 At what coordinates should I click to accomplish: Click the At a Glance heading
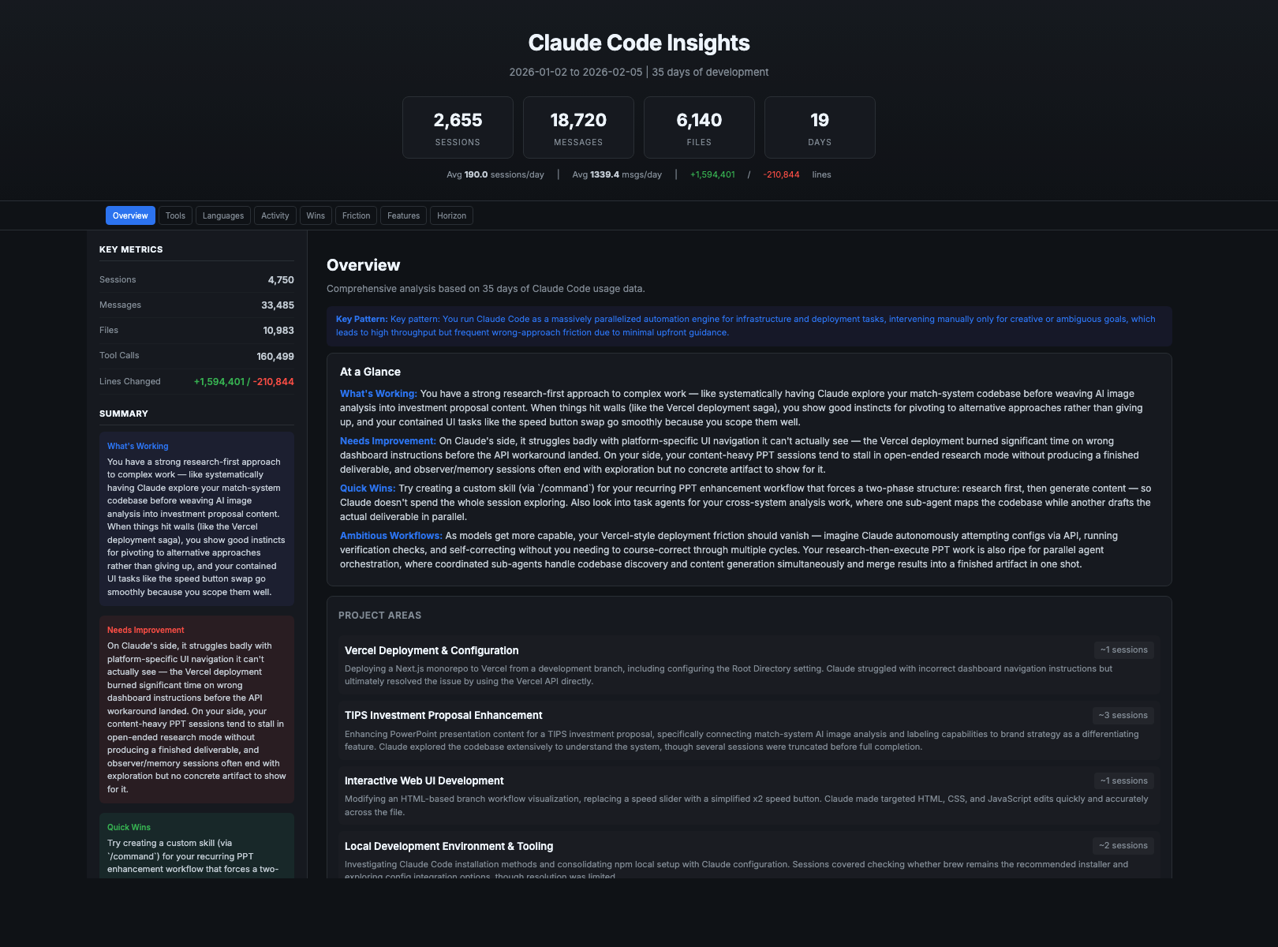[x=370, y=372]
